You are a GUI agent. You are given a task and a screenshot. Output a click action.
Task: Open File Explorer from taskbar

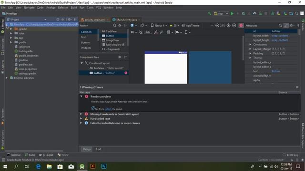[x=49, y=167]
